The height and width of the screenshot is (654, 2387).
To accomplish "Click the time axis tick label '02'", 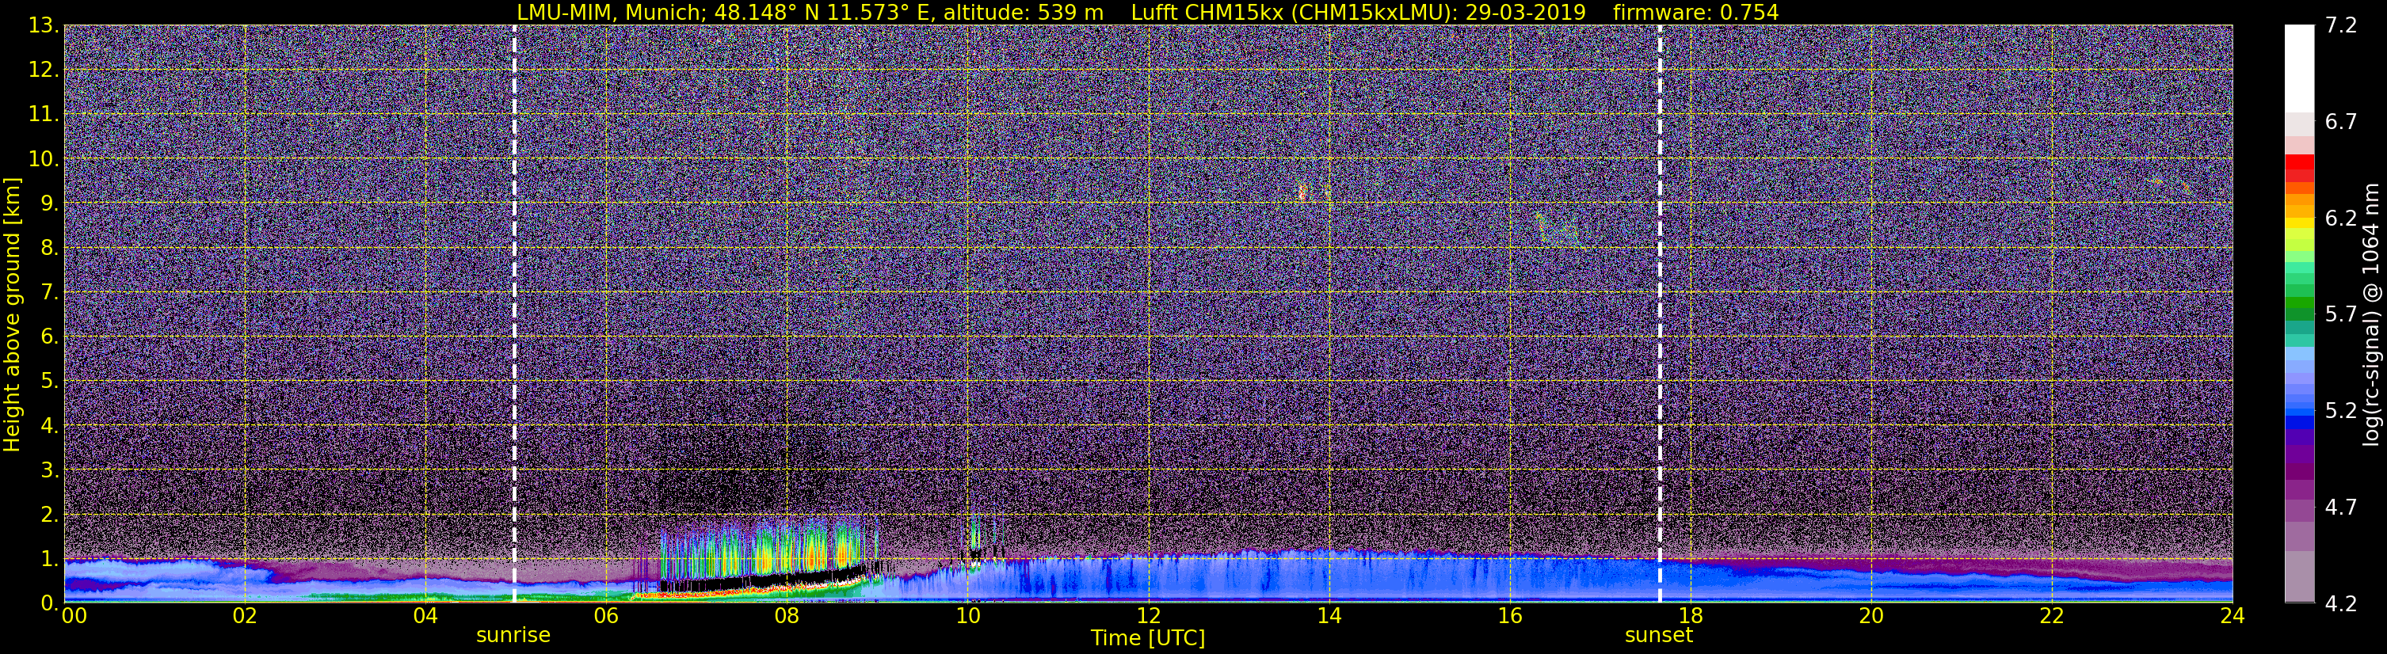I will 245,617.
